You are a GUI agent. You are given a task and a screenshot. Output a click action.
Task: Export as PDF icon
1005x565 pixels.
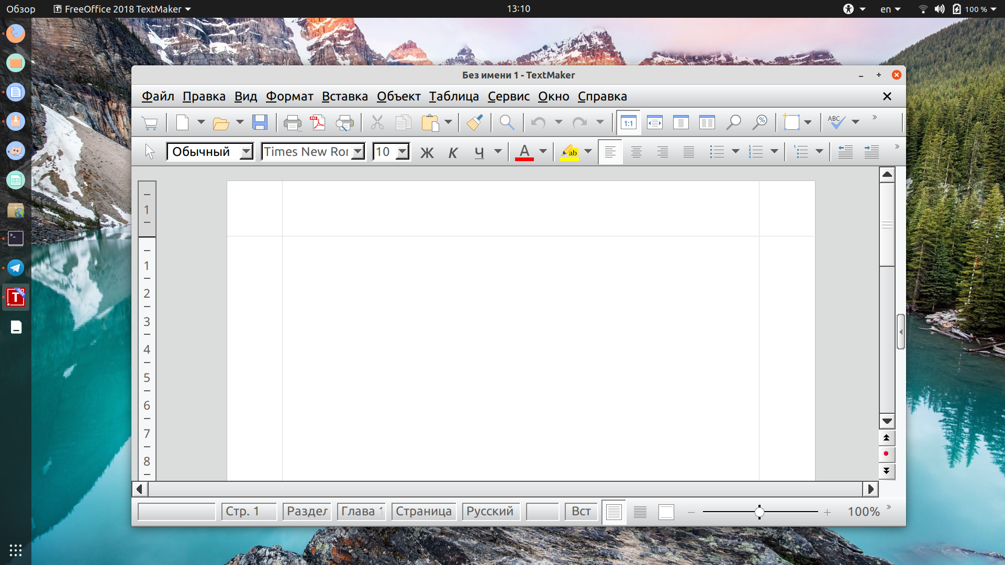[318, 122]
